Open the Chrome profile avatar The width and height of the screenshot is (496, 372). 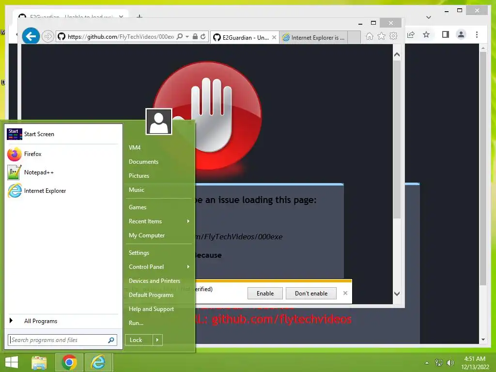(461, 34)
